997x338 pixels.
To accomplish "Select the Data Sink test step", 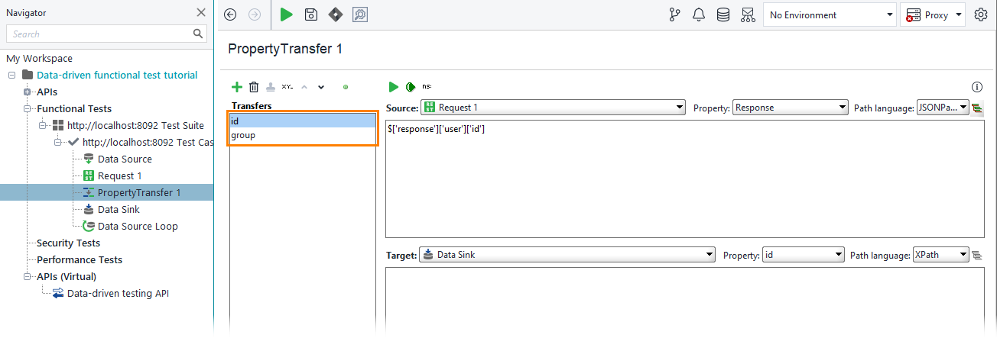I will point(119,210).
